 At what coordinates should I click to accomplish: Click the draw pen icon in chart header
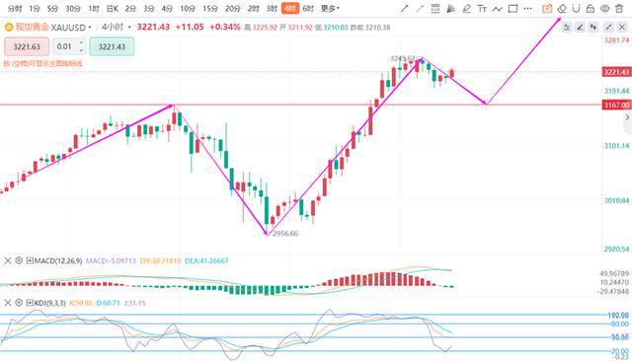tap(580, 27)
